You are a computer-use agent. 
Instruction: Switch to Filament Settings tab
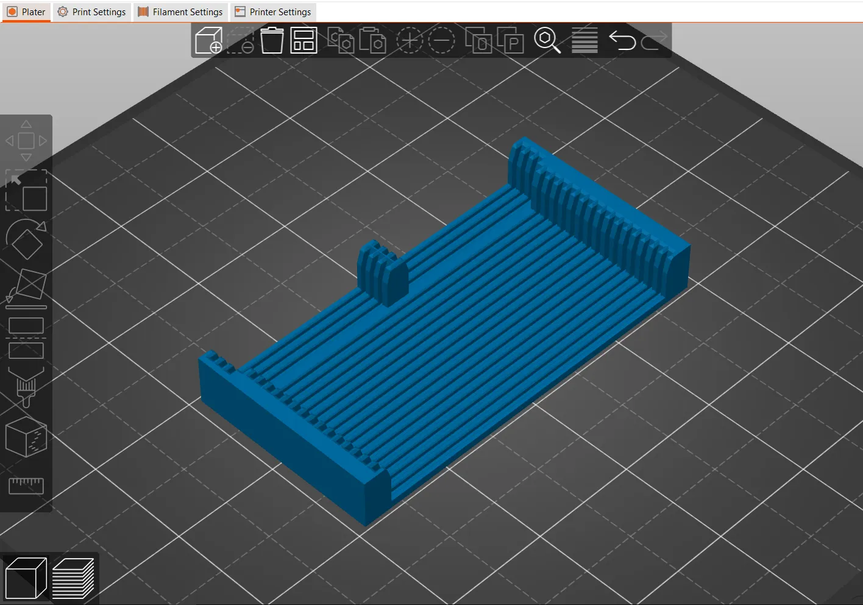180,12
